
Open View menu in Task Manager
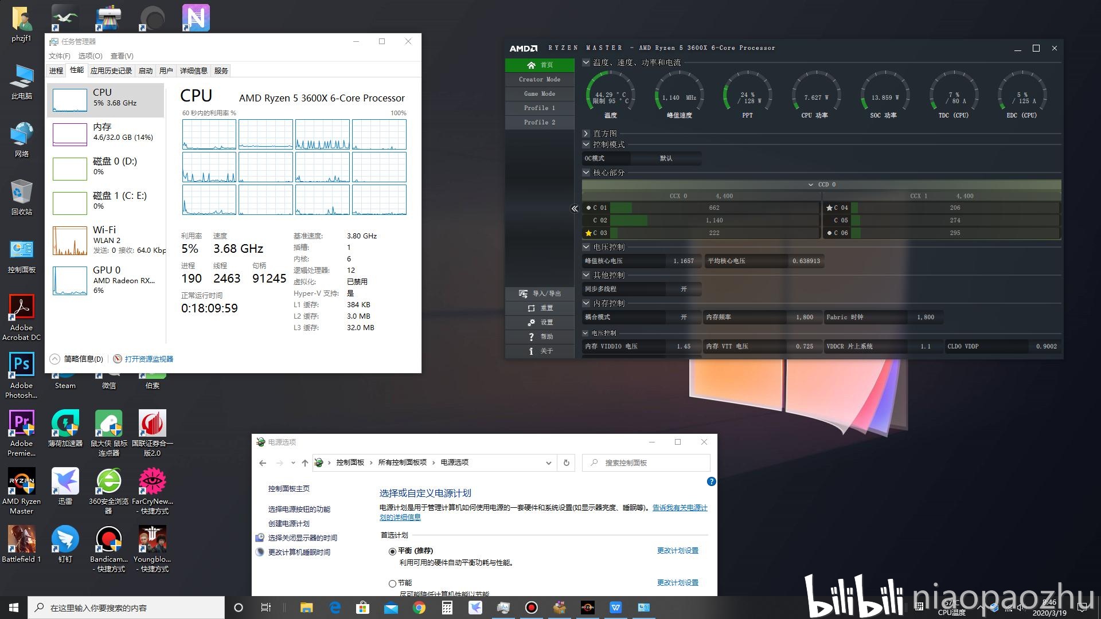coord(122,56)
